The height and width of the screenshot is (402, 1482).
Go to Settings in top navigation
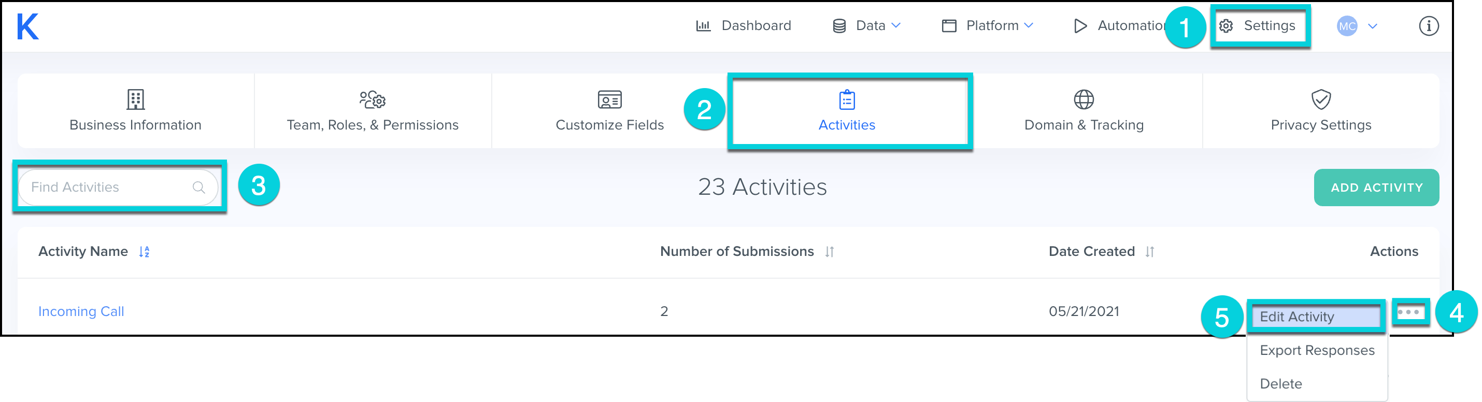[1260, 26]
